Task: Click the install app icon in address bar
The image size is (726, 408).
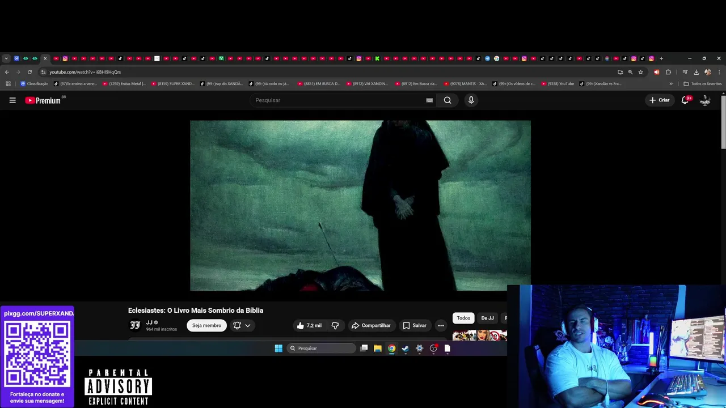Action: click(620, 72)
